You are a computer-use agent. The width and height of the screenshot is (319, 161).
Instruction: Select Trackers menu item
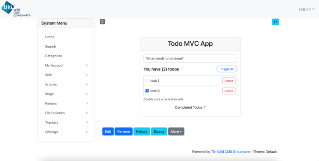pyautogui.click(x=52, y=122)
